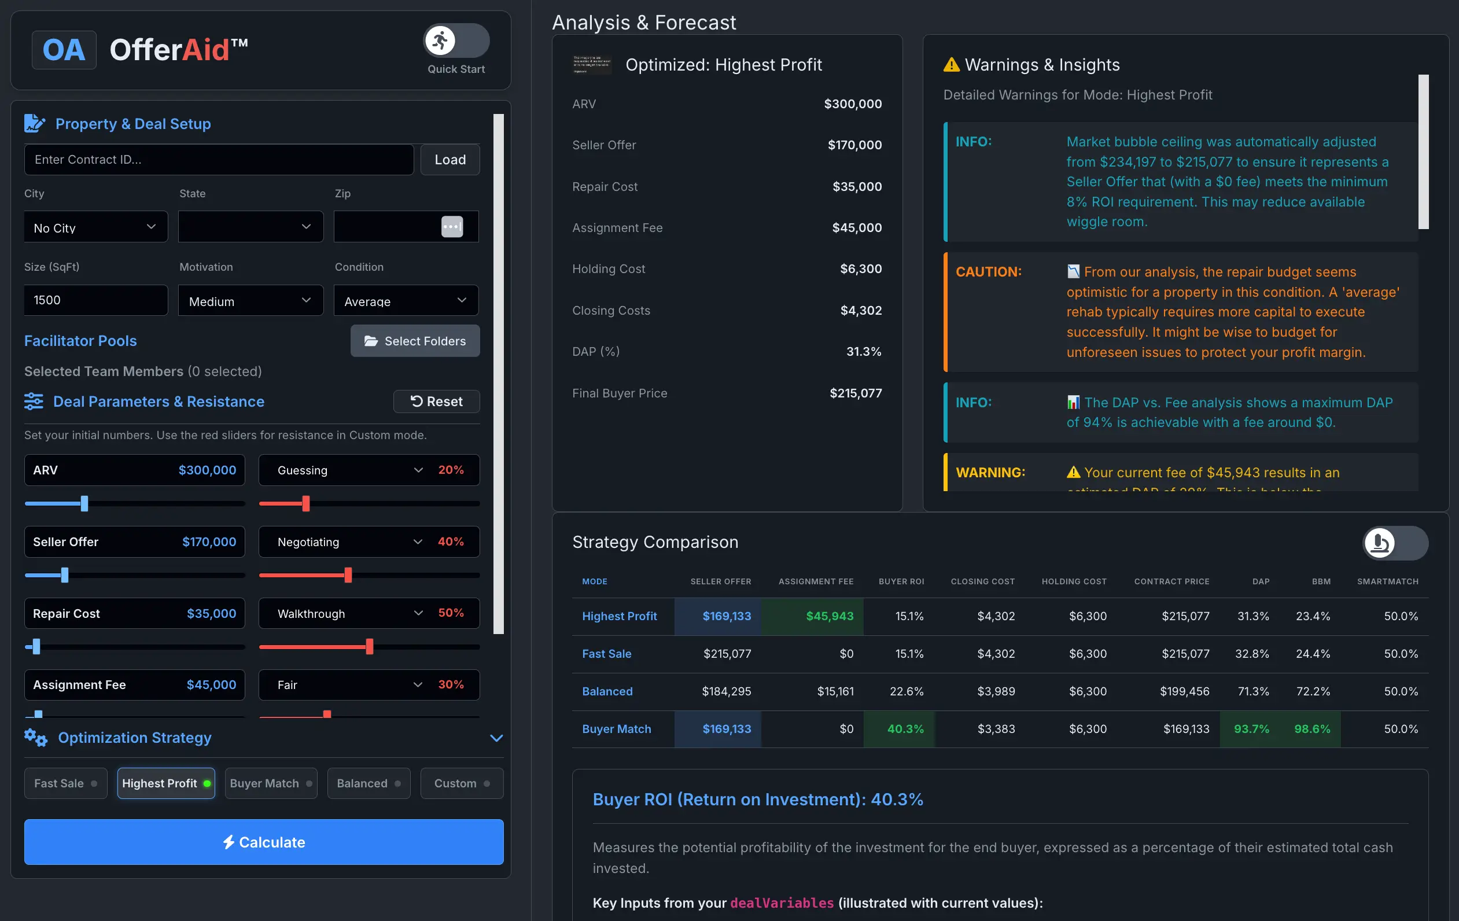Click the chart icon in DAP vs. Fee info
1459x921 pixels.
1073,402
